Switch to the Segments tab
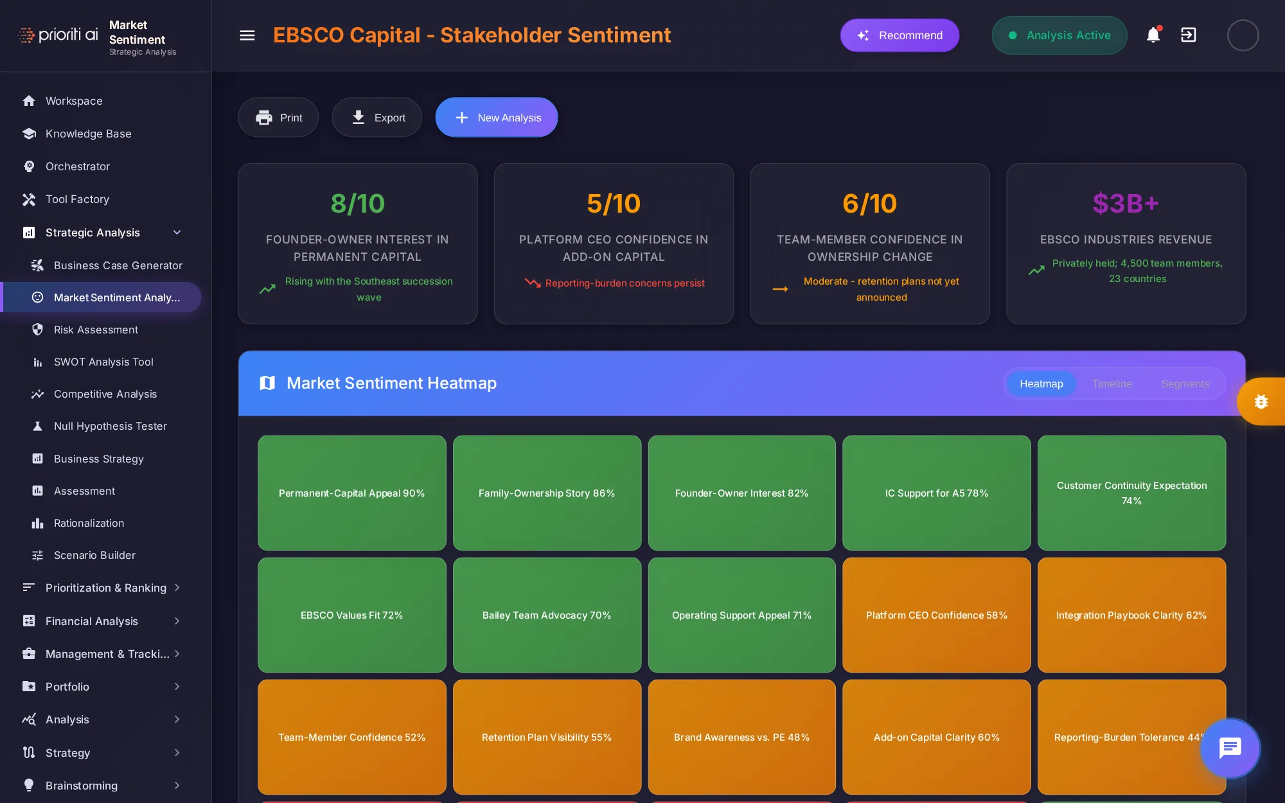 coord(1185,384)
